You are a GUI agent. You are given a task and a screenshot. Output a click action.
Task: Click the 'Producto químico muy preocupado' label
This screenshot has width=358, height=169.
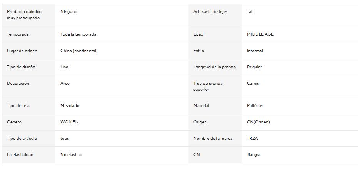[x=24, y=15]
